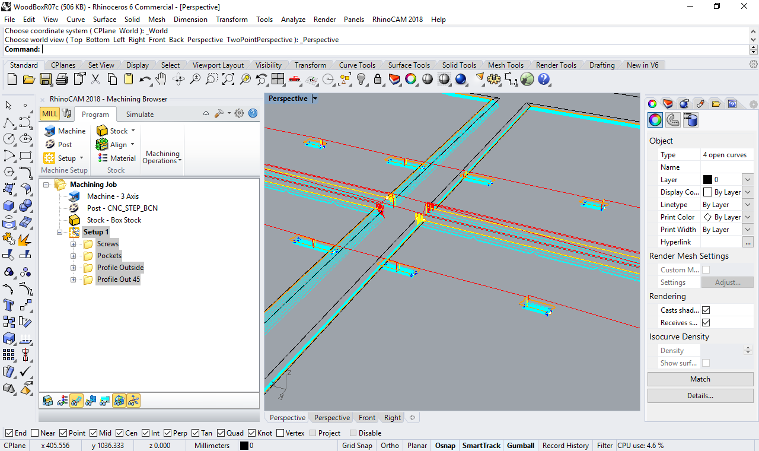Save the model with the floppy icon
Image resolution: width=759 pixels, height=451 pixels.
(x=46, y=79)
